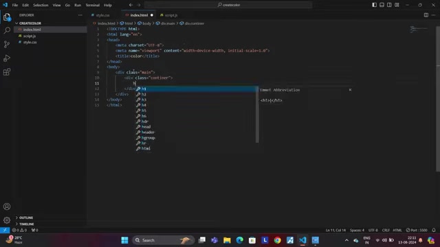Switch to the index.html tab
This screenshot has width=440, height=247.
(x=139, y=15)
